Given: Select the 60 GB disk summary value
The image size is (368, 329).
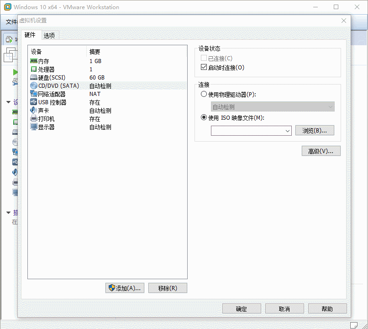Looking at the screenshot, I should click(x=97, y=78).
